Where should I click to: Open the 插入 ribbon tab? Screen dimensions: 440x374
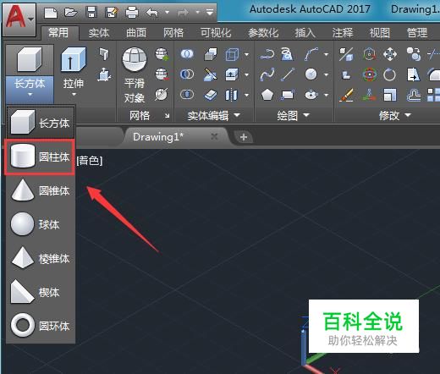click(305, 33)
